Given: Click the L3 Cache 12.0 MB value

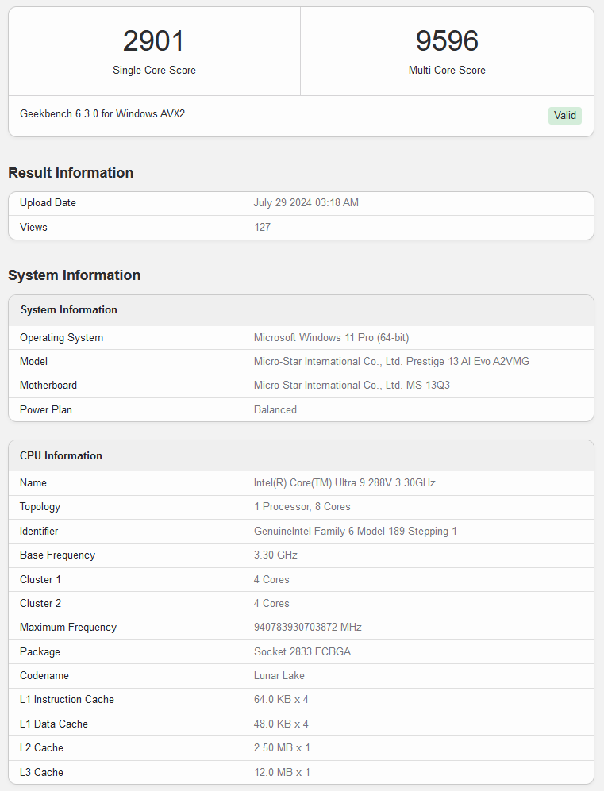Looking at the screenshot, I should click(282, 773).
